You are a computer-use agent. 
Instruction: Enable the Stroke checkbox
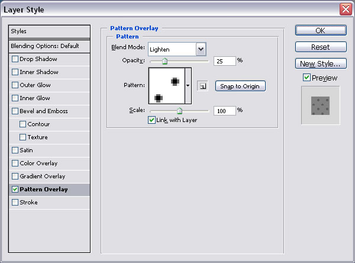[15, 202]
